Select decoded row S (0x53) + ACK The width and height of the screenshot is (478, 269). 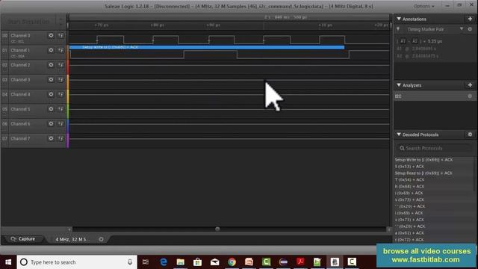pyautogui.click(x=409, y=167)
